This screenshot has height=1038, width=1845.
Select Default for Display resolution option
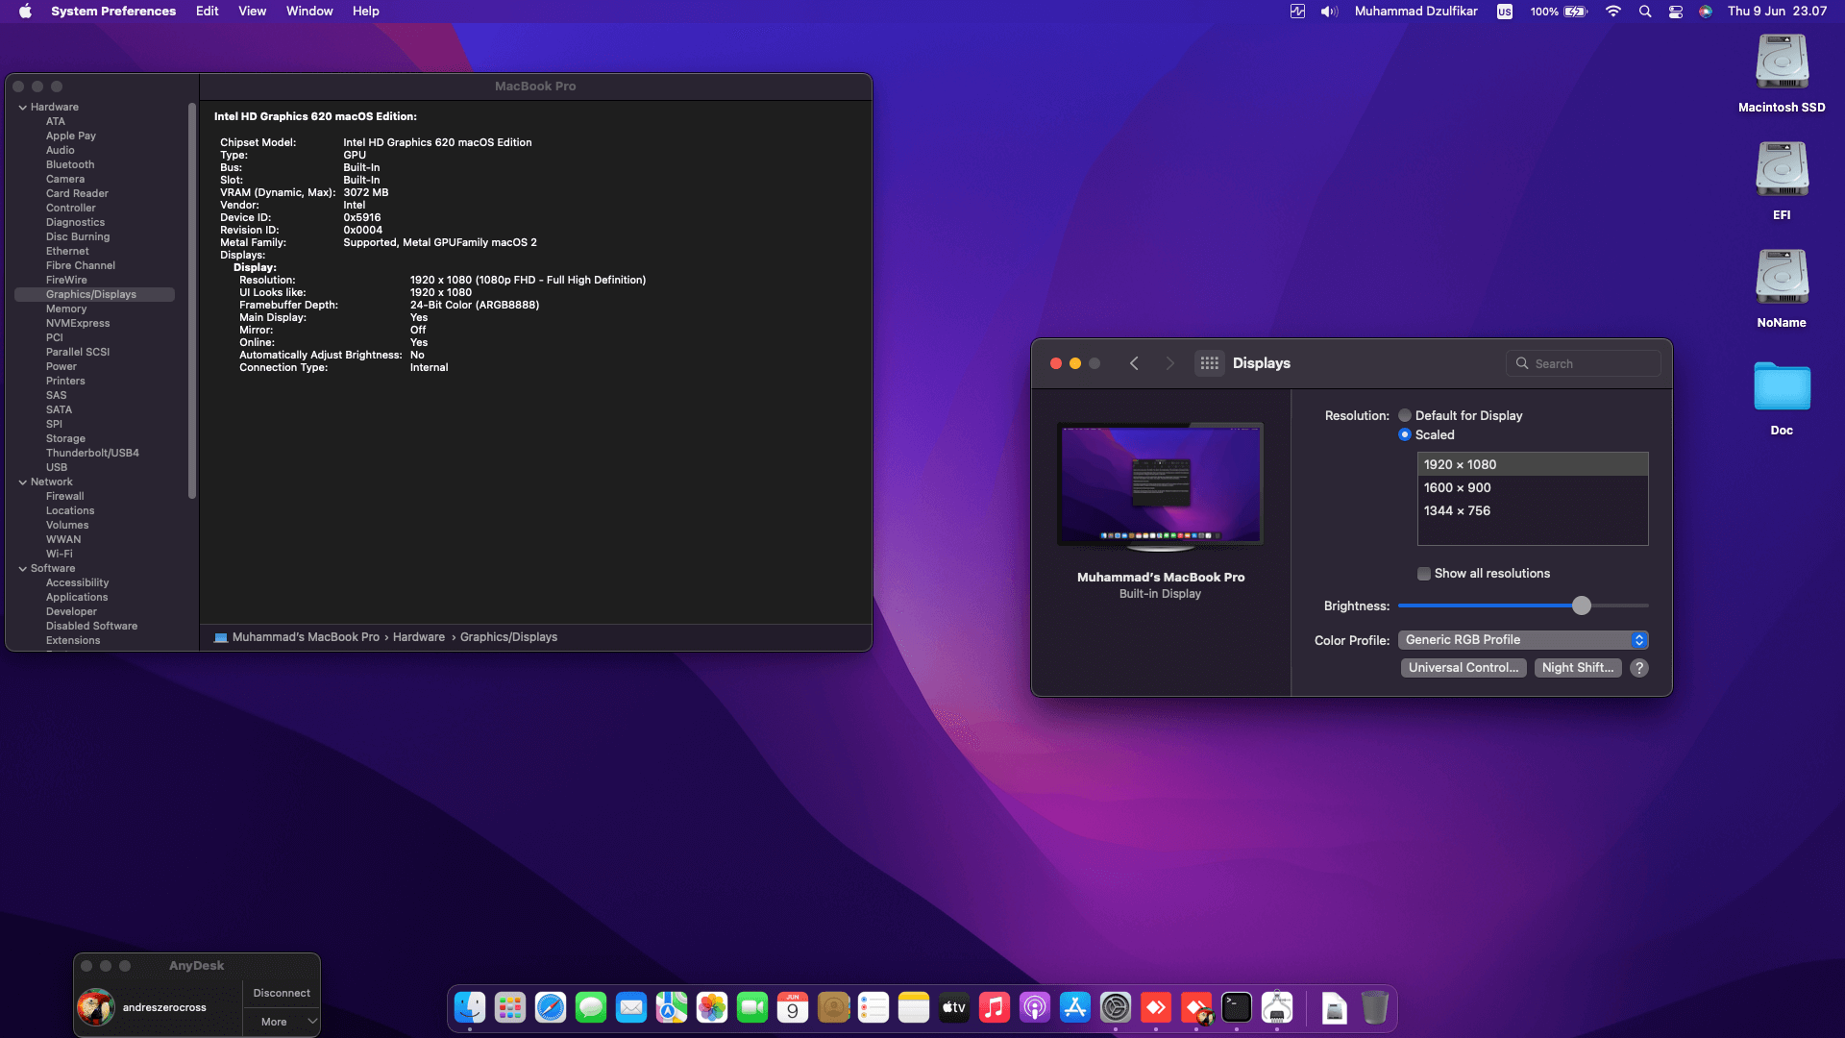[x=1405, y=415]
